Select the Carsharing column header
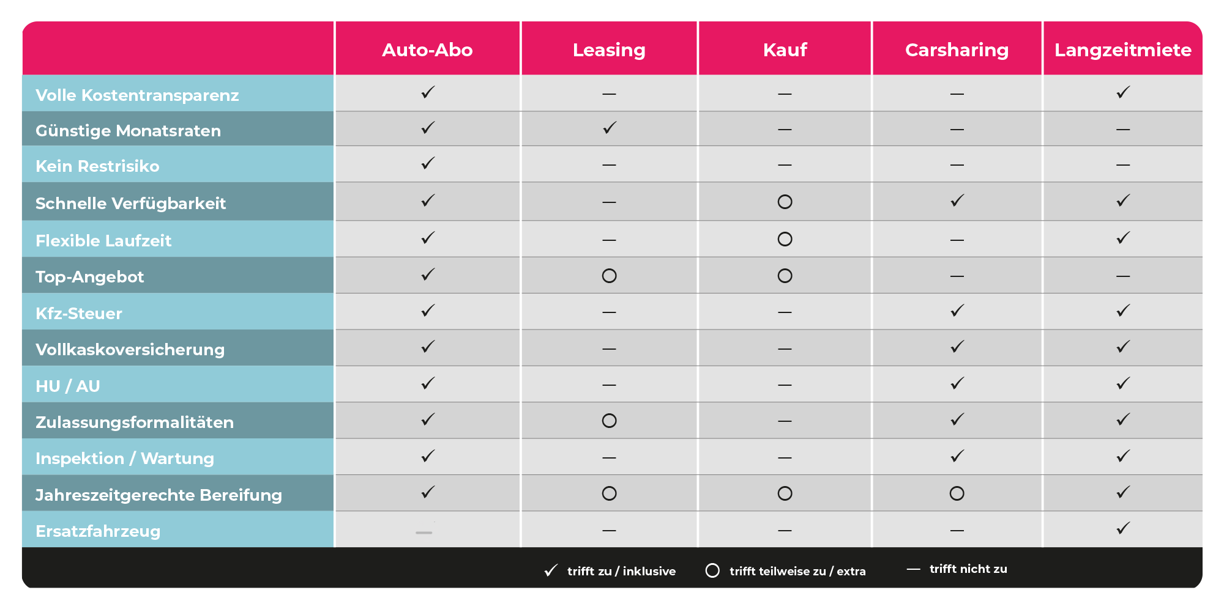Image resolution: width=1224 pixels, height=612 pixels. [x=957, y=50]
